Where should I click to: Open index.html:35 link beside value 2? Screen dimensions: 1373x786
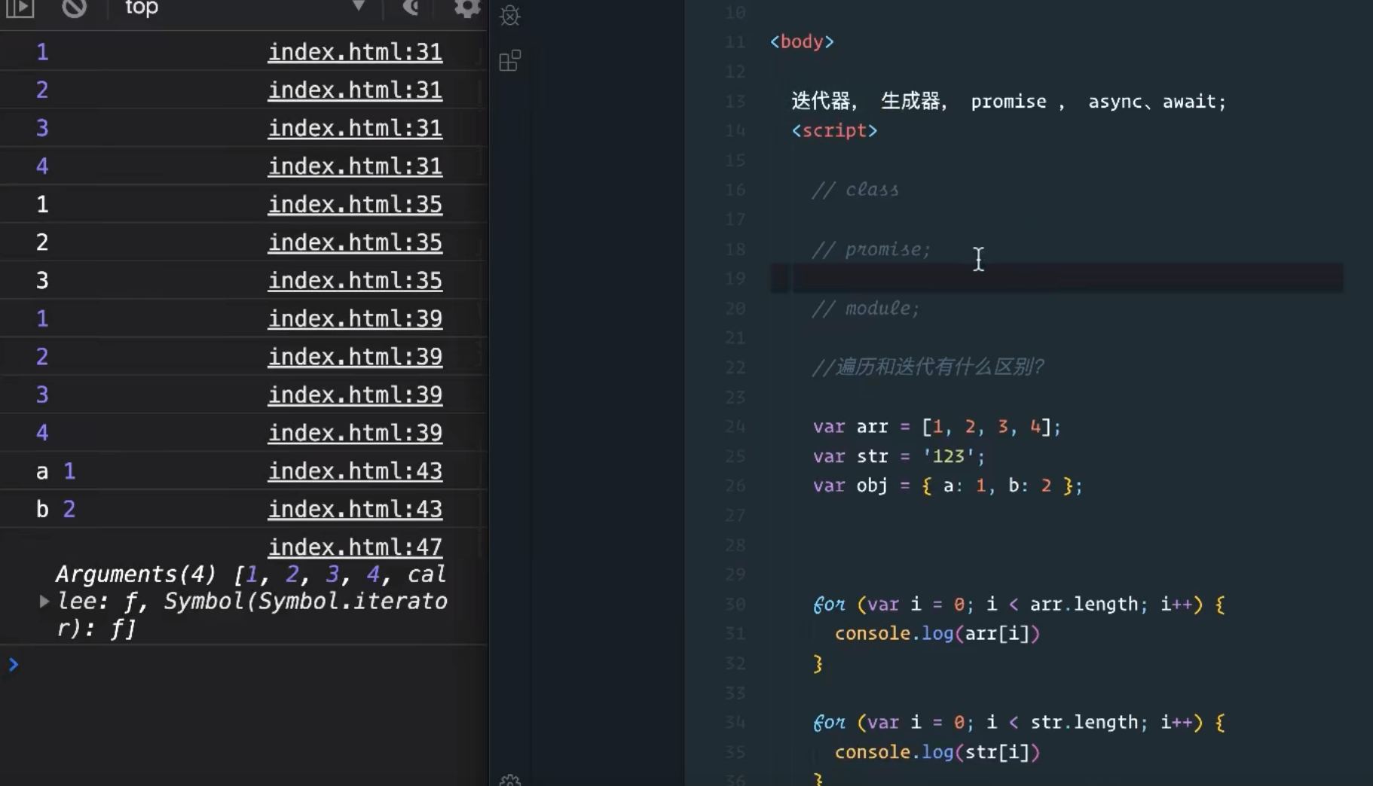[x=355, y=242]
